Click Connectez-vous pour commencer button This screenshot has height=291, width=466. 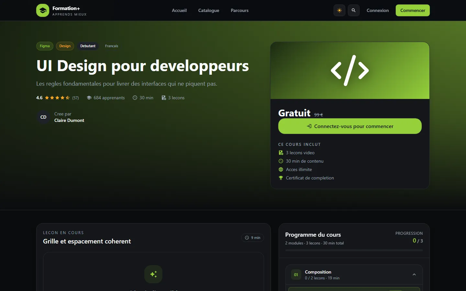(350, 126)
